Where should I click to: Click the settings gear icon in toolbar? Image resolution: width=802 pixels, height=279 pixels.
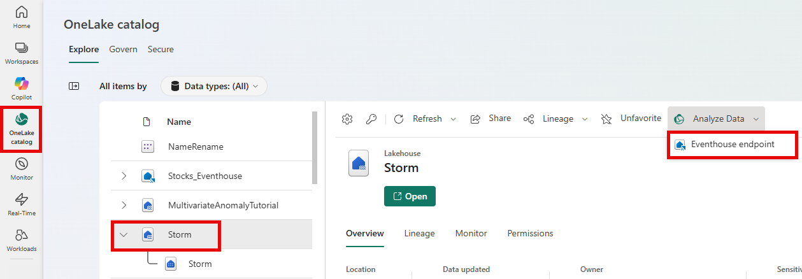point(347,119)
